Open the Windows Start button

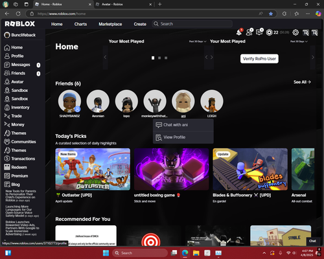point(106,253)
